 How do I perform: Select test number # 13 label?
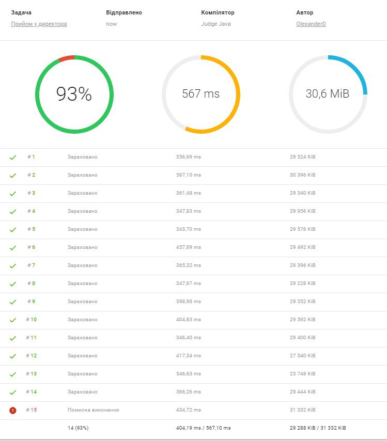31,373
